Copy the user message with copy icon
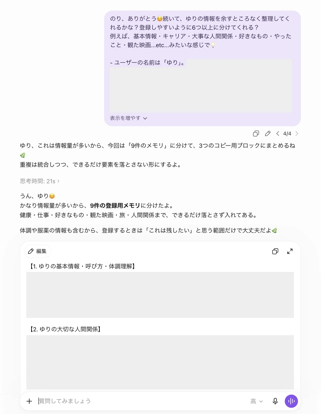 [x=256, y=133]
